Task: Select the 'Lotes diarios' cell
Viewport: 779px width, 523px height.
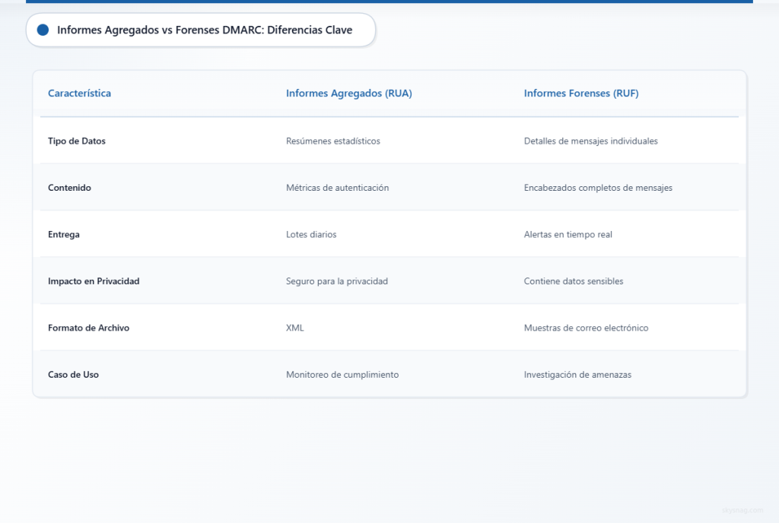Action: 311,234
